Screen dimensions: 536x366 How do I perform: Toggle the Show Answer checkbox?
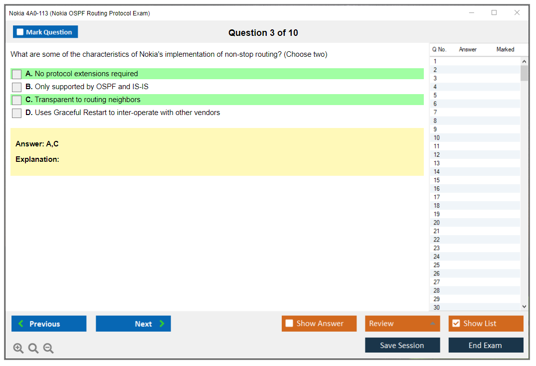coord(289,324)
